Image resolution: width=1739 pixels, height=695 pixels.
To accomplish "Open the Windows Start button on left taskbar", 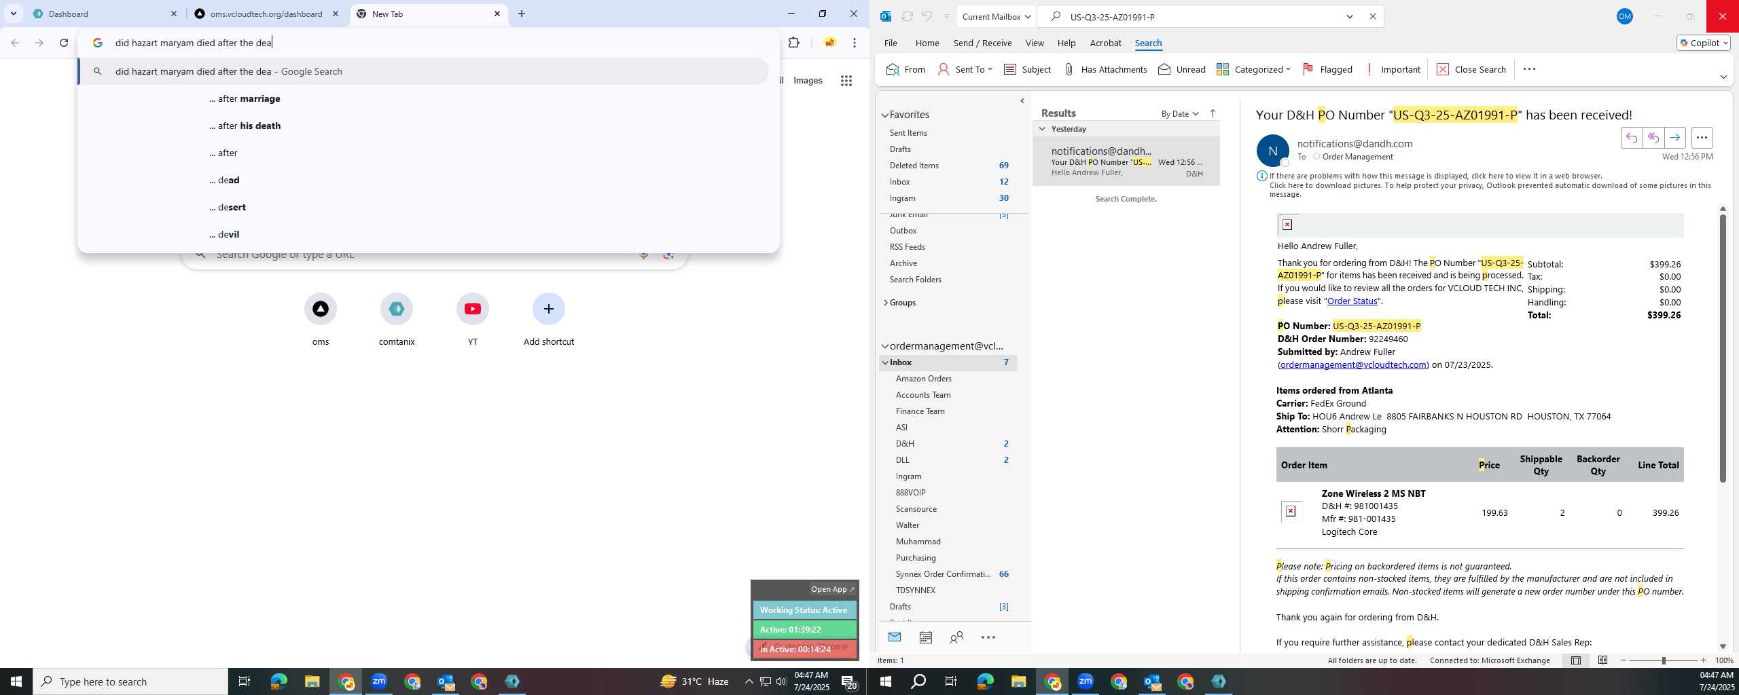I will tap(16, 681).
